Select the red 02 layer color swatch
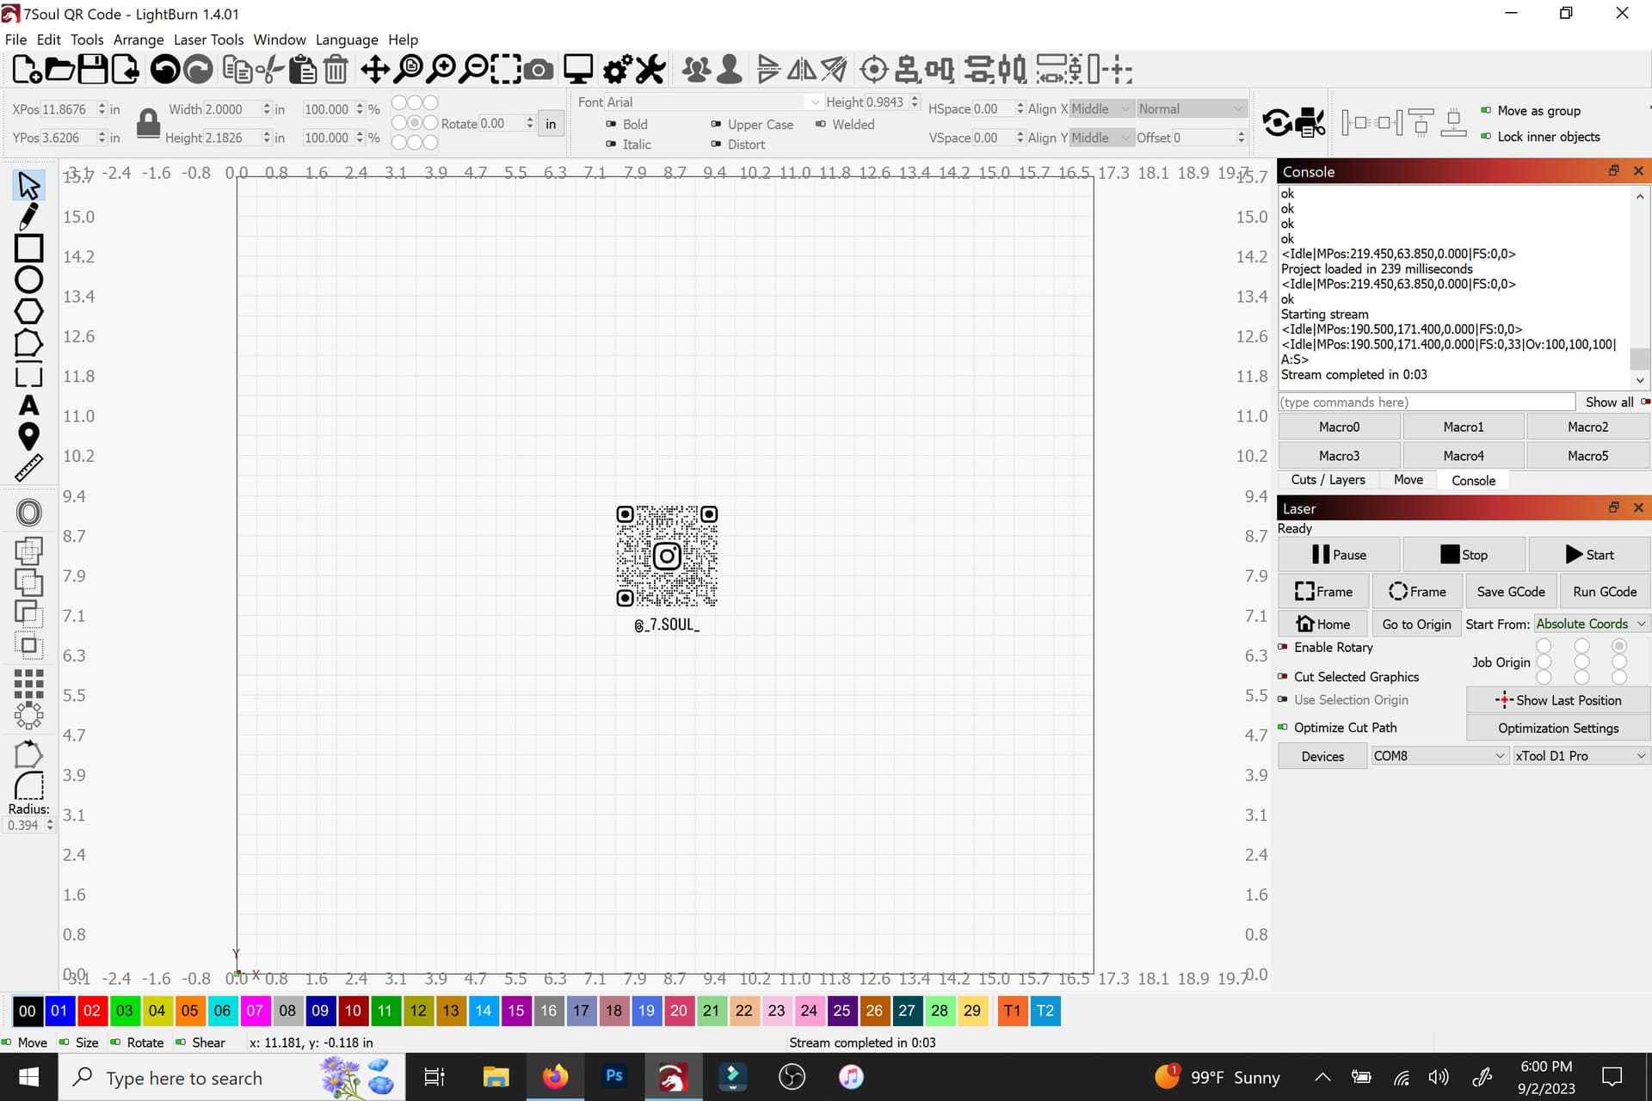Image resolution: width=1652 pixels, height=1101 pixels. coord(91,1011)
